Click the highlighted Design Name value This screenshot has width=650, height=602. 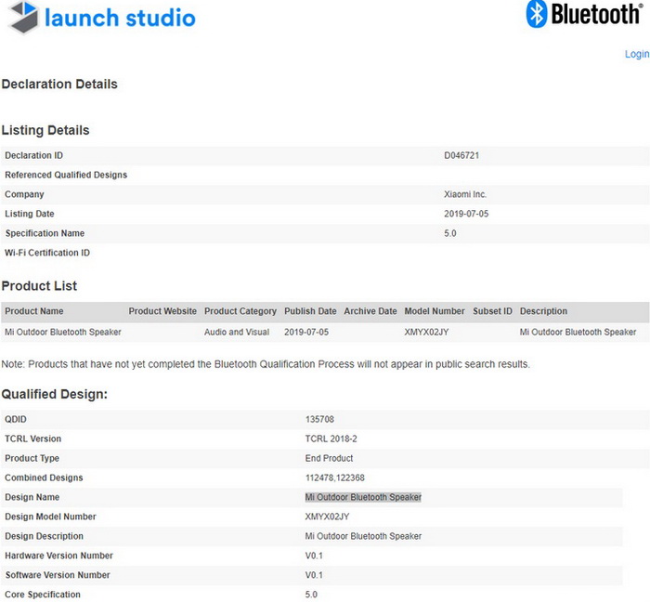[x=363, y=497]
